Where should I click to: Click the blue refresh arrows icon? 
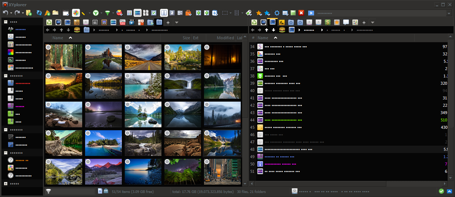coord(39,13)
